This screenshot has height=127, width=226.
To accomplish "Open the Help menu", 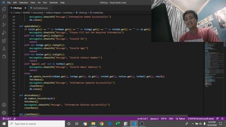I will click(62, 2).
